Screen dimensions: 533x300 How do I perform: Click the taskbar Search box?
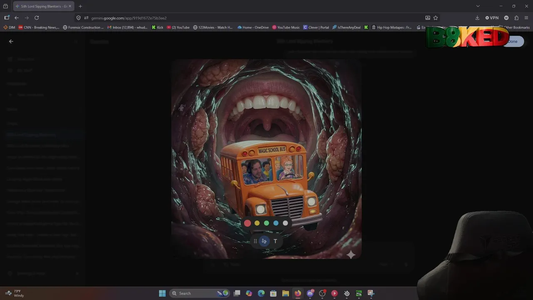(200, 293)
